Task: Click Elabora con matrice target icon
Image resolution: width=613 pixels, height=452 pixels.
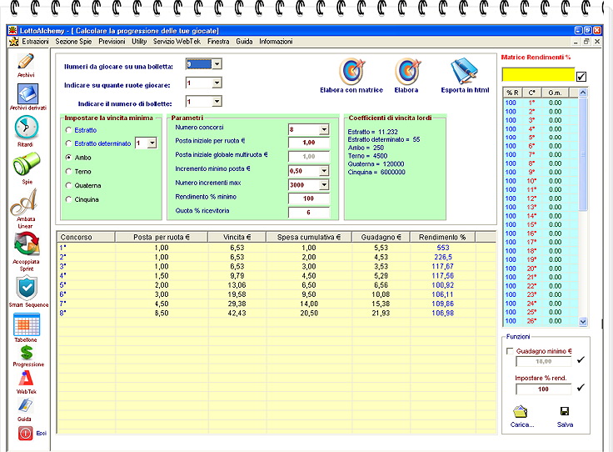Action: point(351,71)
